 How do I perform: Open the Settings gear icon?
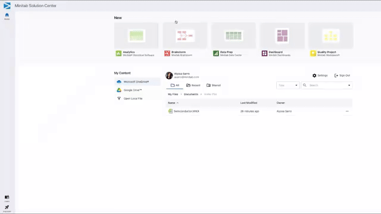click(314, 75)
